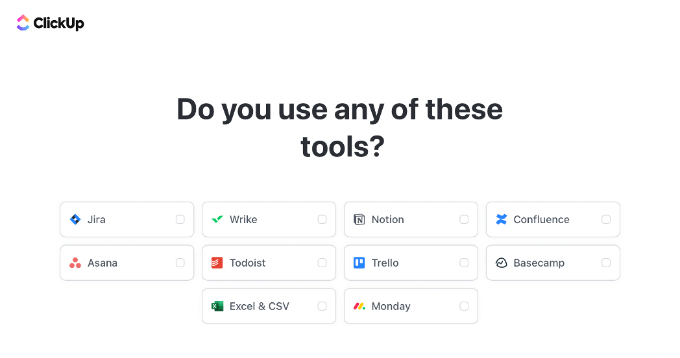Screen dimensions: 680x358
Task: Click the Confluence blue icon
Action: point(502,219)
